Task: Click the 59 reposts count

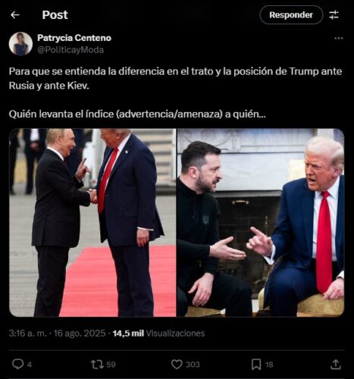Action: coord(111,365)
